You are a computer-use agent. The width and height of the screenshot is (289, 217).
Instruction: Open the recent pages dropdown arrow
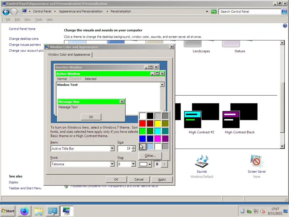point(19,12)
